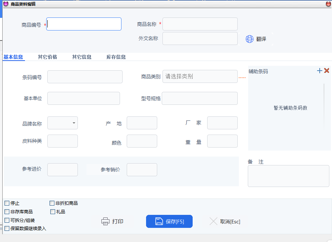Delete auxiliary barcode with red X icon
The width and height of the screenshot is (332, 242).
point(327,71)
